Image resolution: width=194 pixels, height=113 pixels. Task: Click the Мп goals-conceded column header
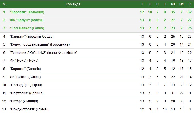coord(182,4)
